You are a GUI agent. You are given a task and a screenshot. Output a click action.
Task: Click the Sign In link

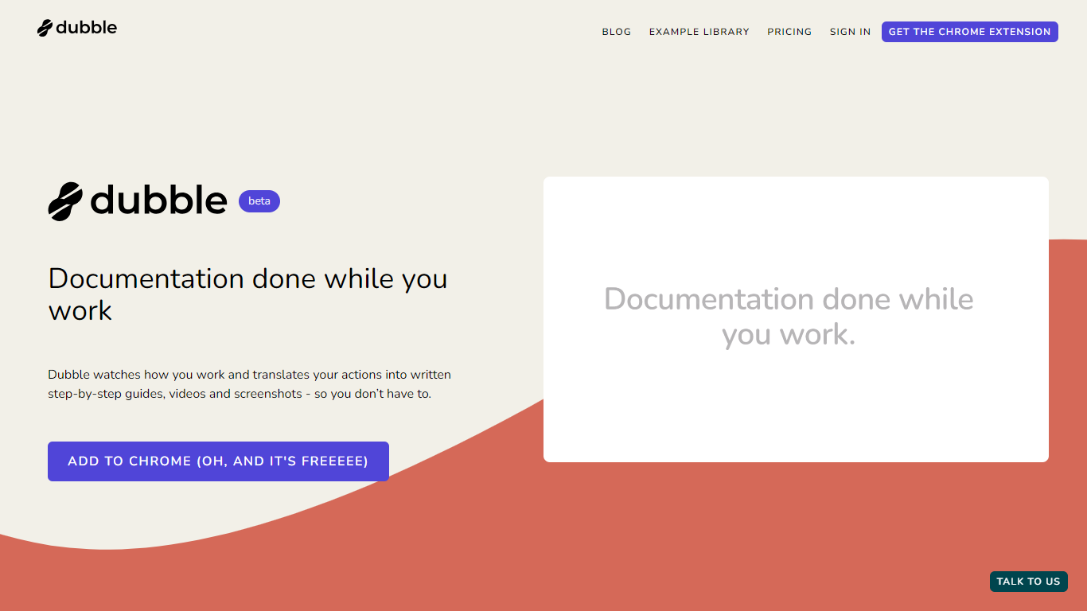(850, 32)
